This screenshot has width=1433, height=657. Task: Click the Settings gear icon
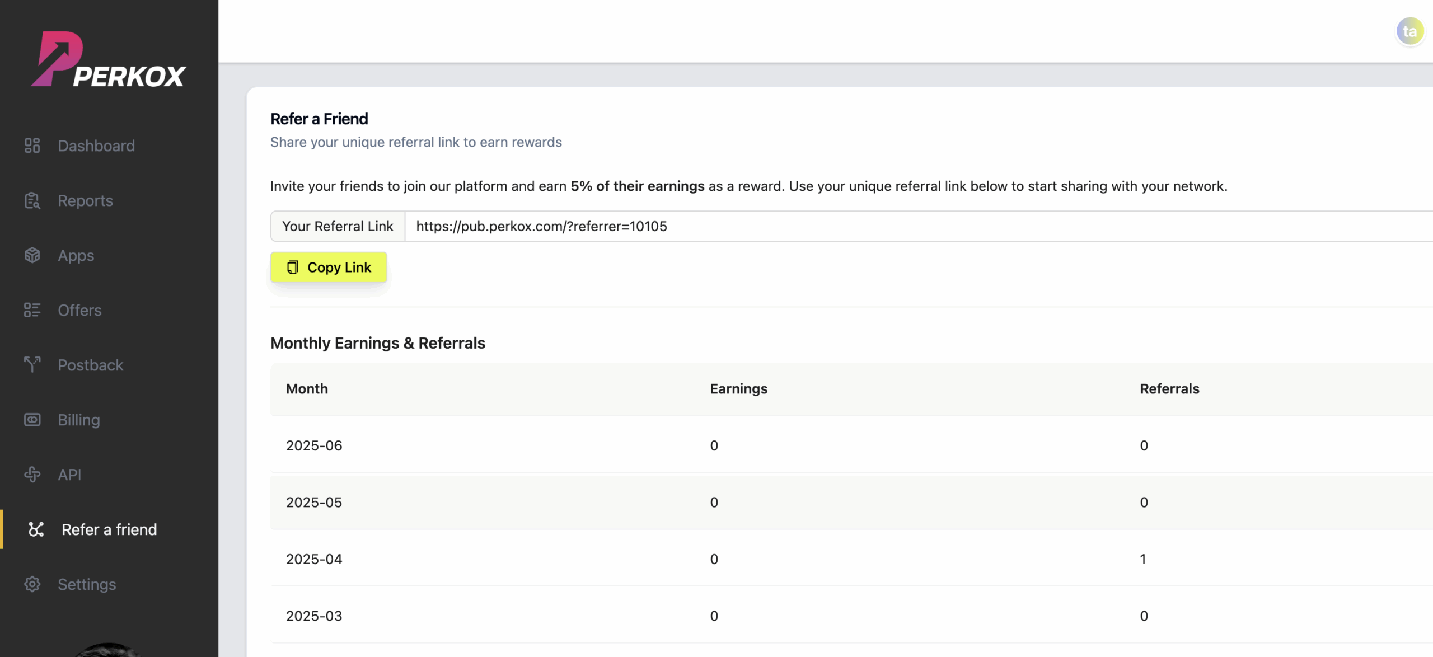tap(32, 584)
